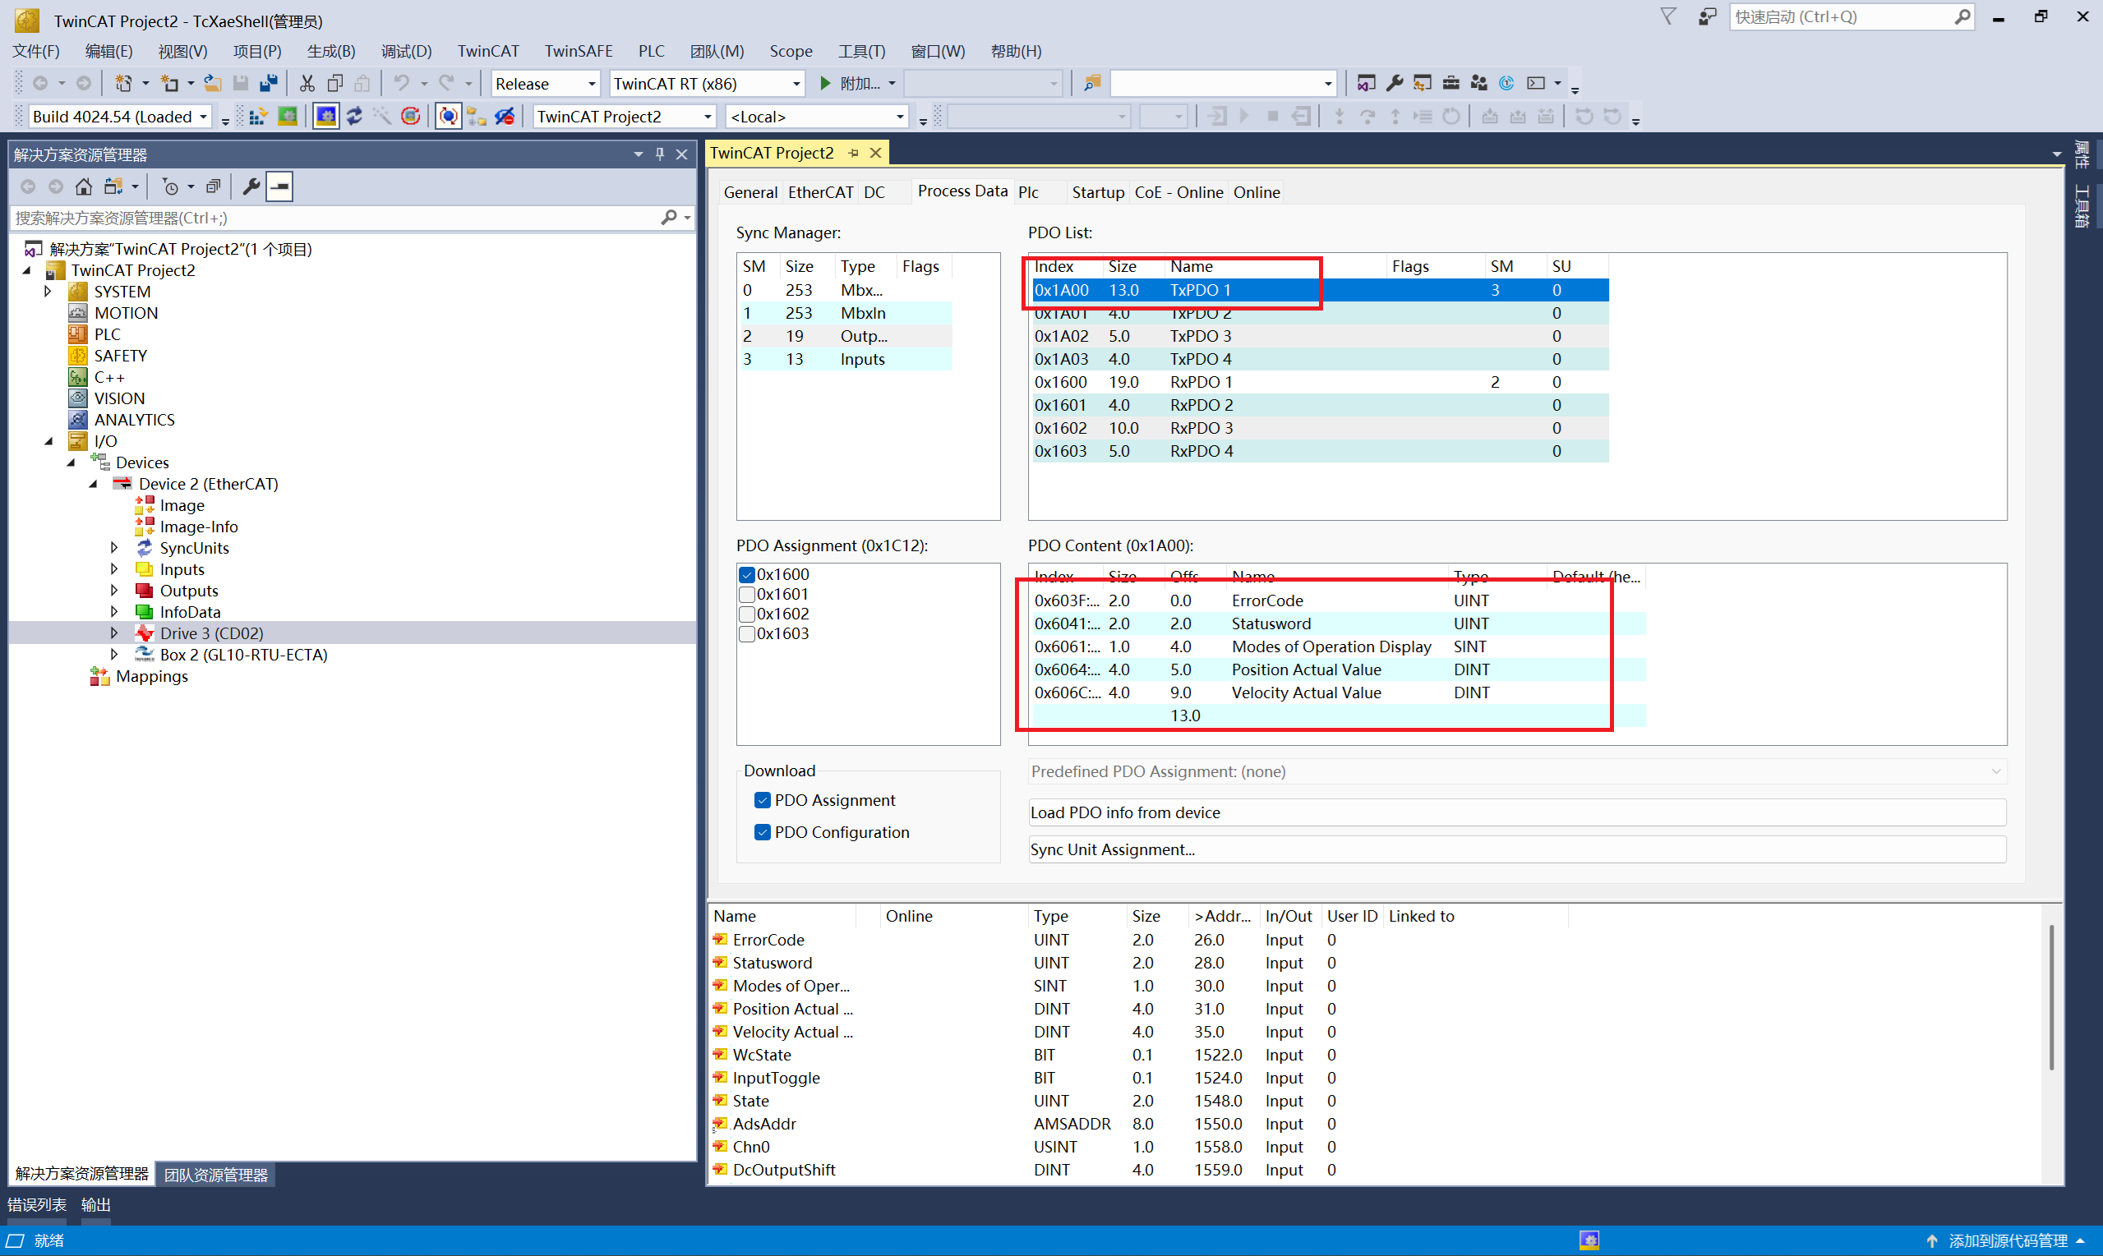The width and height of the screenshot is (2103, 1256).
Task: Expand the Drive 3 (CD02) tree node
Action: tap(114, 633)
